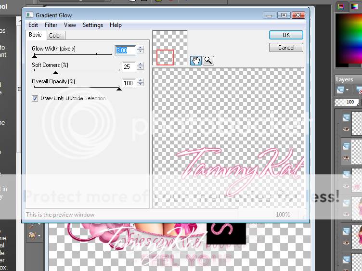Click the 100% zoom status entry
The image size is (362, 271).
click(x=283, y=215)
